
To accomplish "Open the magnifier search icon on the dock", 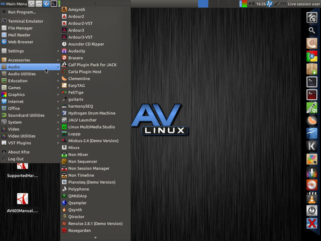I will point(312,30).
